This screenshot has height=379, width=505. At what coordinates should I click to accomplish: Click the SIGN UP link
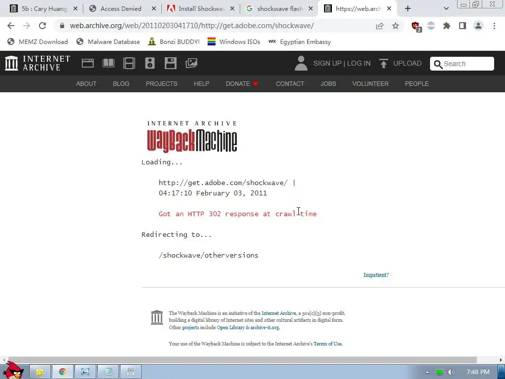[327, 63]
